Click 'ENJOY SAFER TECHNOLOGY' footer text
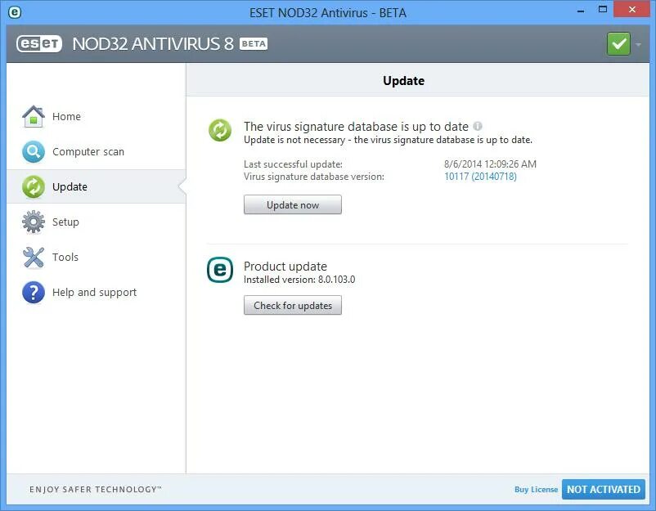This screenshot has width=656, height=511. coord(96,489)
